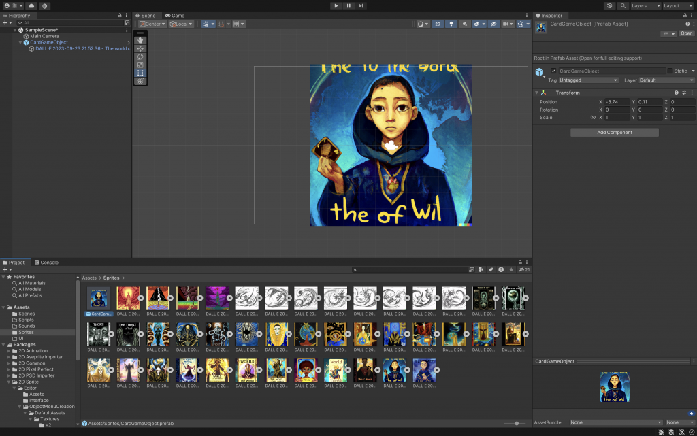
Task: Toggle scene lighting bulb icon
Action: pyautogui.click(x=451, y=24)
